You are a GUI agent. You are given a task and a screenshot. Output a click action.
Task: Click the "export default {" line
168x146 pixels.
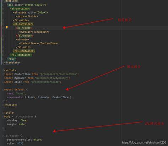pos(16,90)
